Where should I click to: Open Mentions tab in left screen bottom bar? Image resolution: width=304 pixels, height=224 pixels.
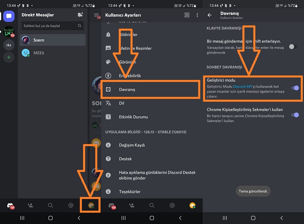[x=71, y=205]
